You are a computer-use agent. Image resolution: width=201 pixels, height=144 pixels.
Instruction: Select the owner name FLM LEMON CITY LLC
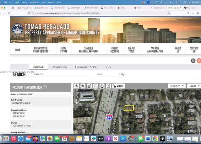(x=22, y=126)
